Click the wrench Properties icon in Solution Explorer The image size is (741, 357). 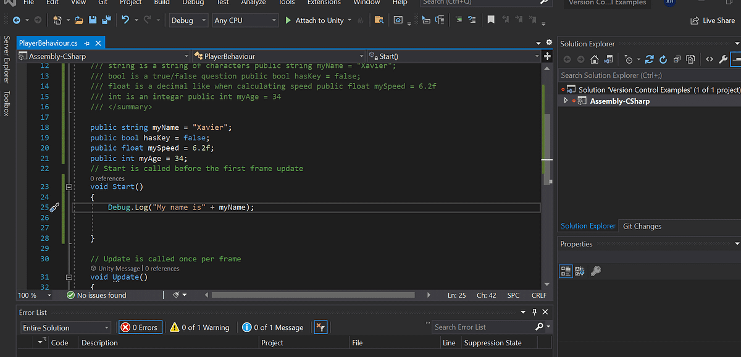click(723, 60)
